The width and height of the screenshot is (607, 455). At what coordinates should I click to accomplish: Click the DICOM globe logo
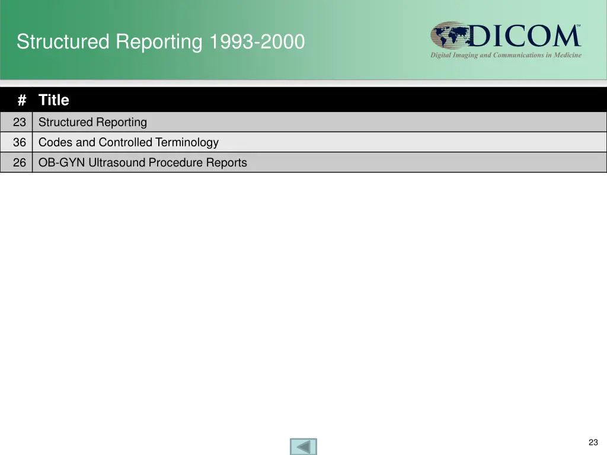pos(449,36)
